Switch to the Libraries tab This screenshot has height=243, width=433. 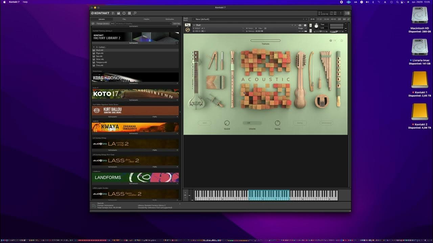(x=102, y=19)
